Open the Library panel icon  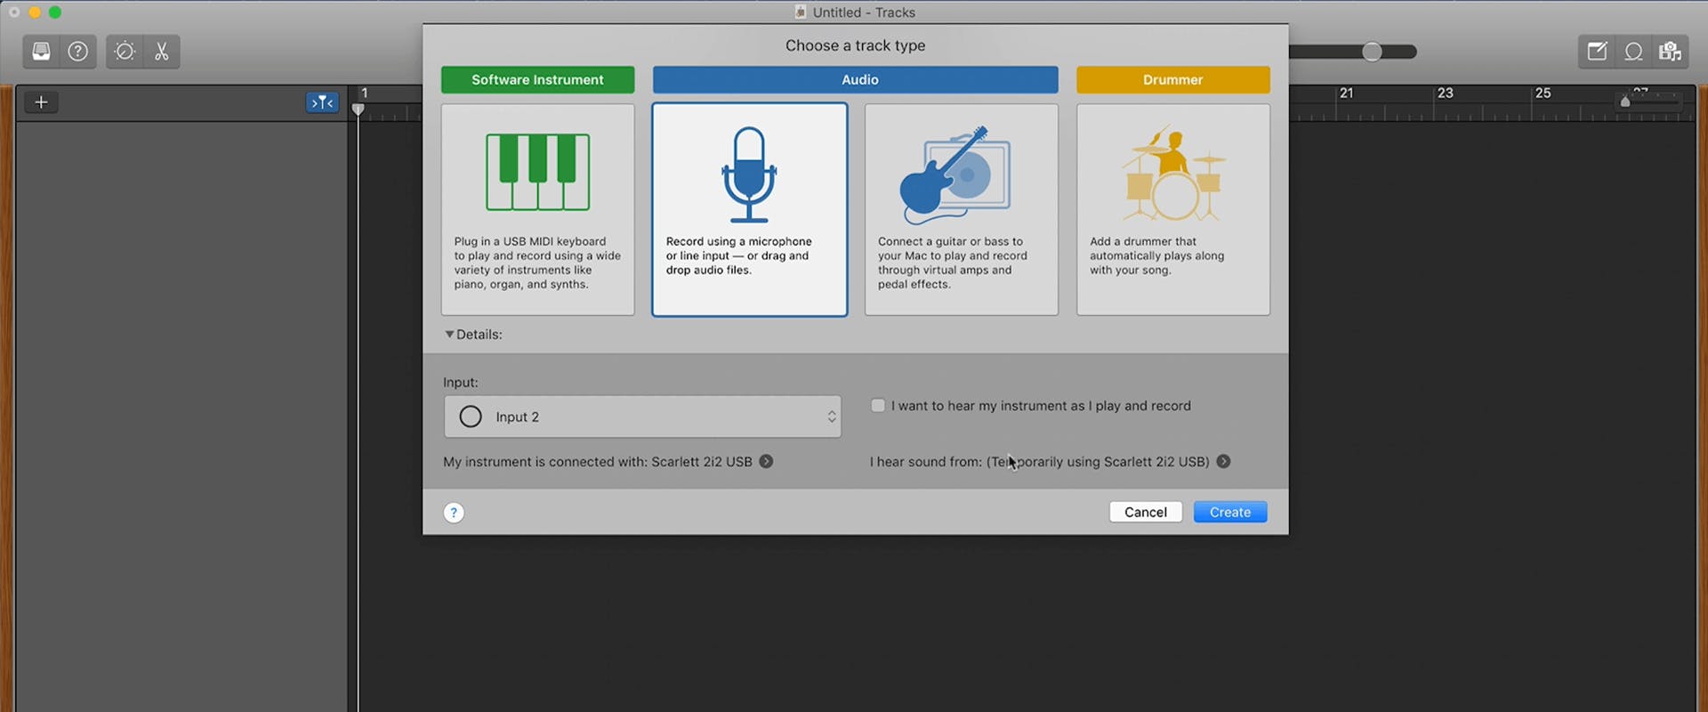pos(41,52)
